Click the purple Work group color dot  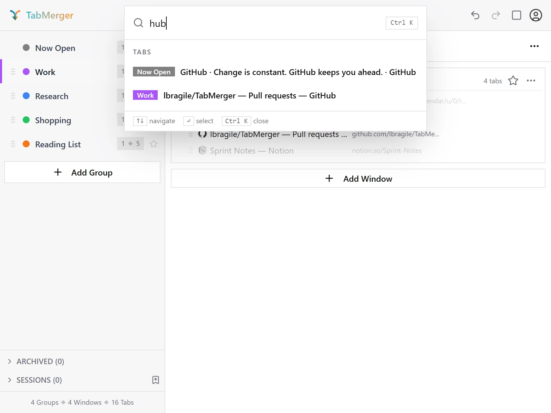(x=26, y=72)
